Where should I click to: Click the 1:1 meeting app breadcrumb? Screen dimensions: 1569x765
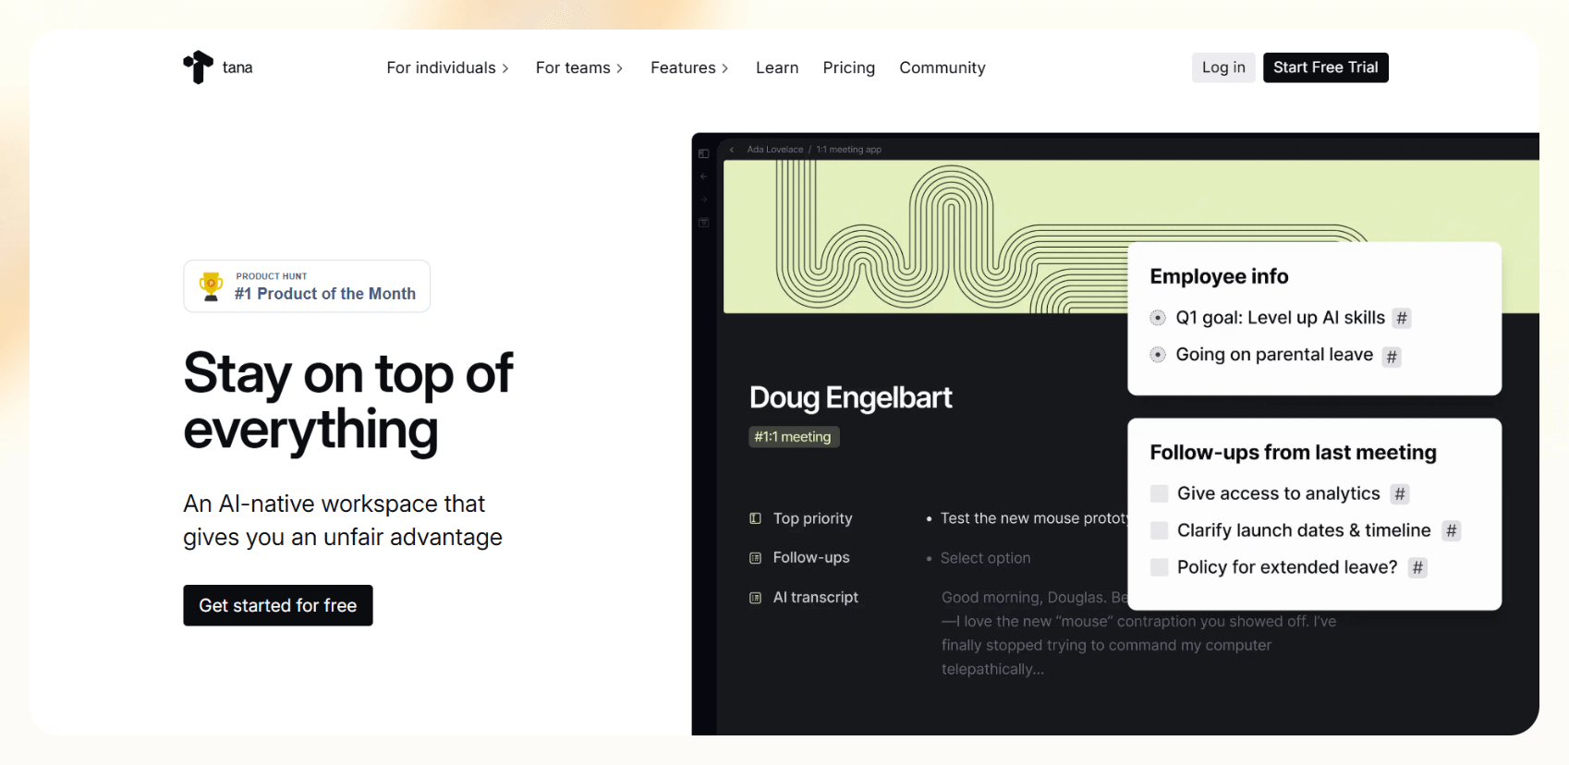tap(849, 150)
